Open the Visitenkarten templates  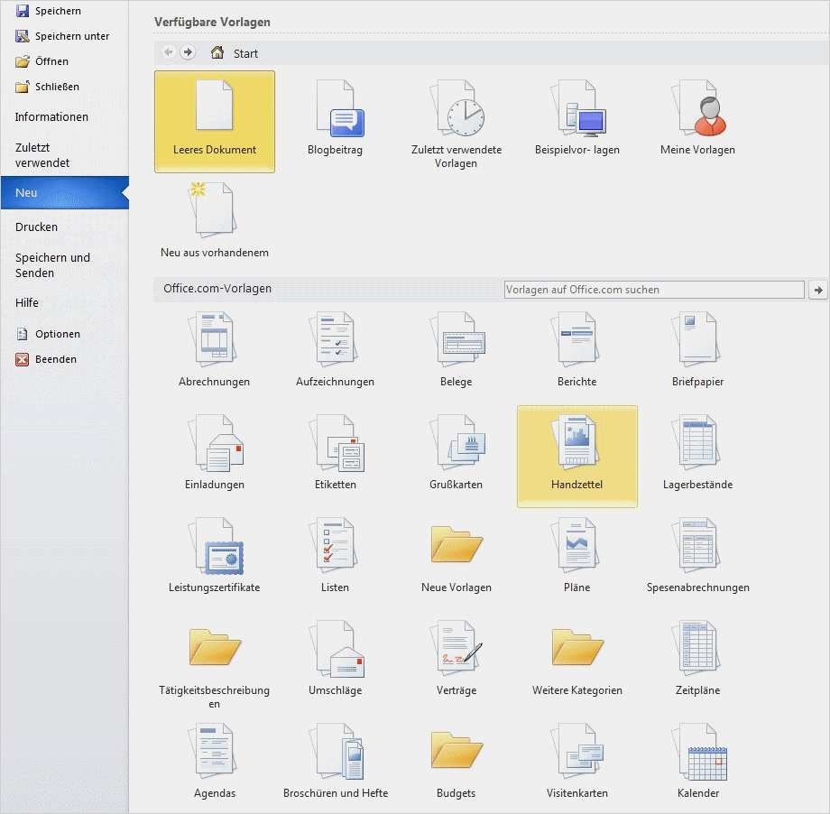[577, 761]
